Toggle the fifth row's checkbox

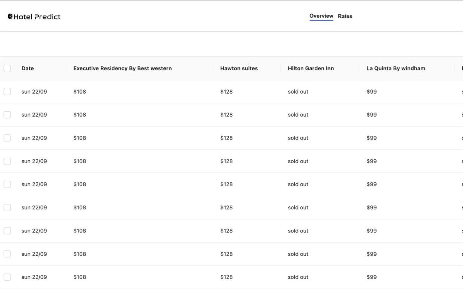click(x=7, y=184)
